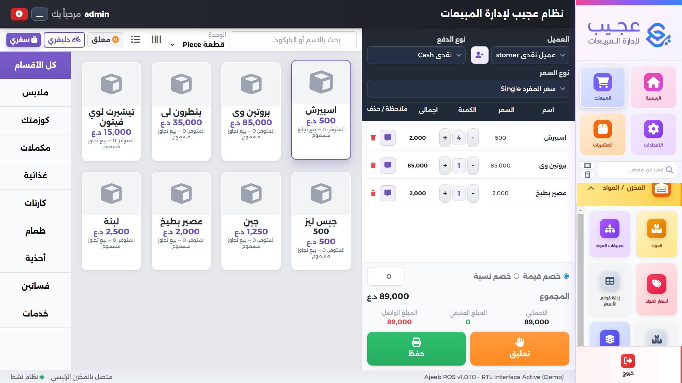The width and height of the screenshot is (682, 383).
Task: Add جبس ليز 500 product card
Action: (321, 221)
